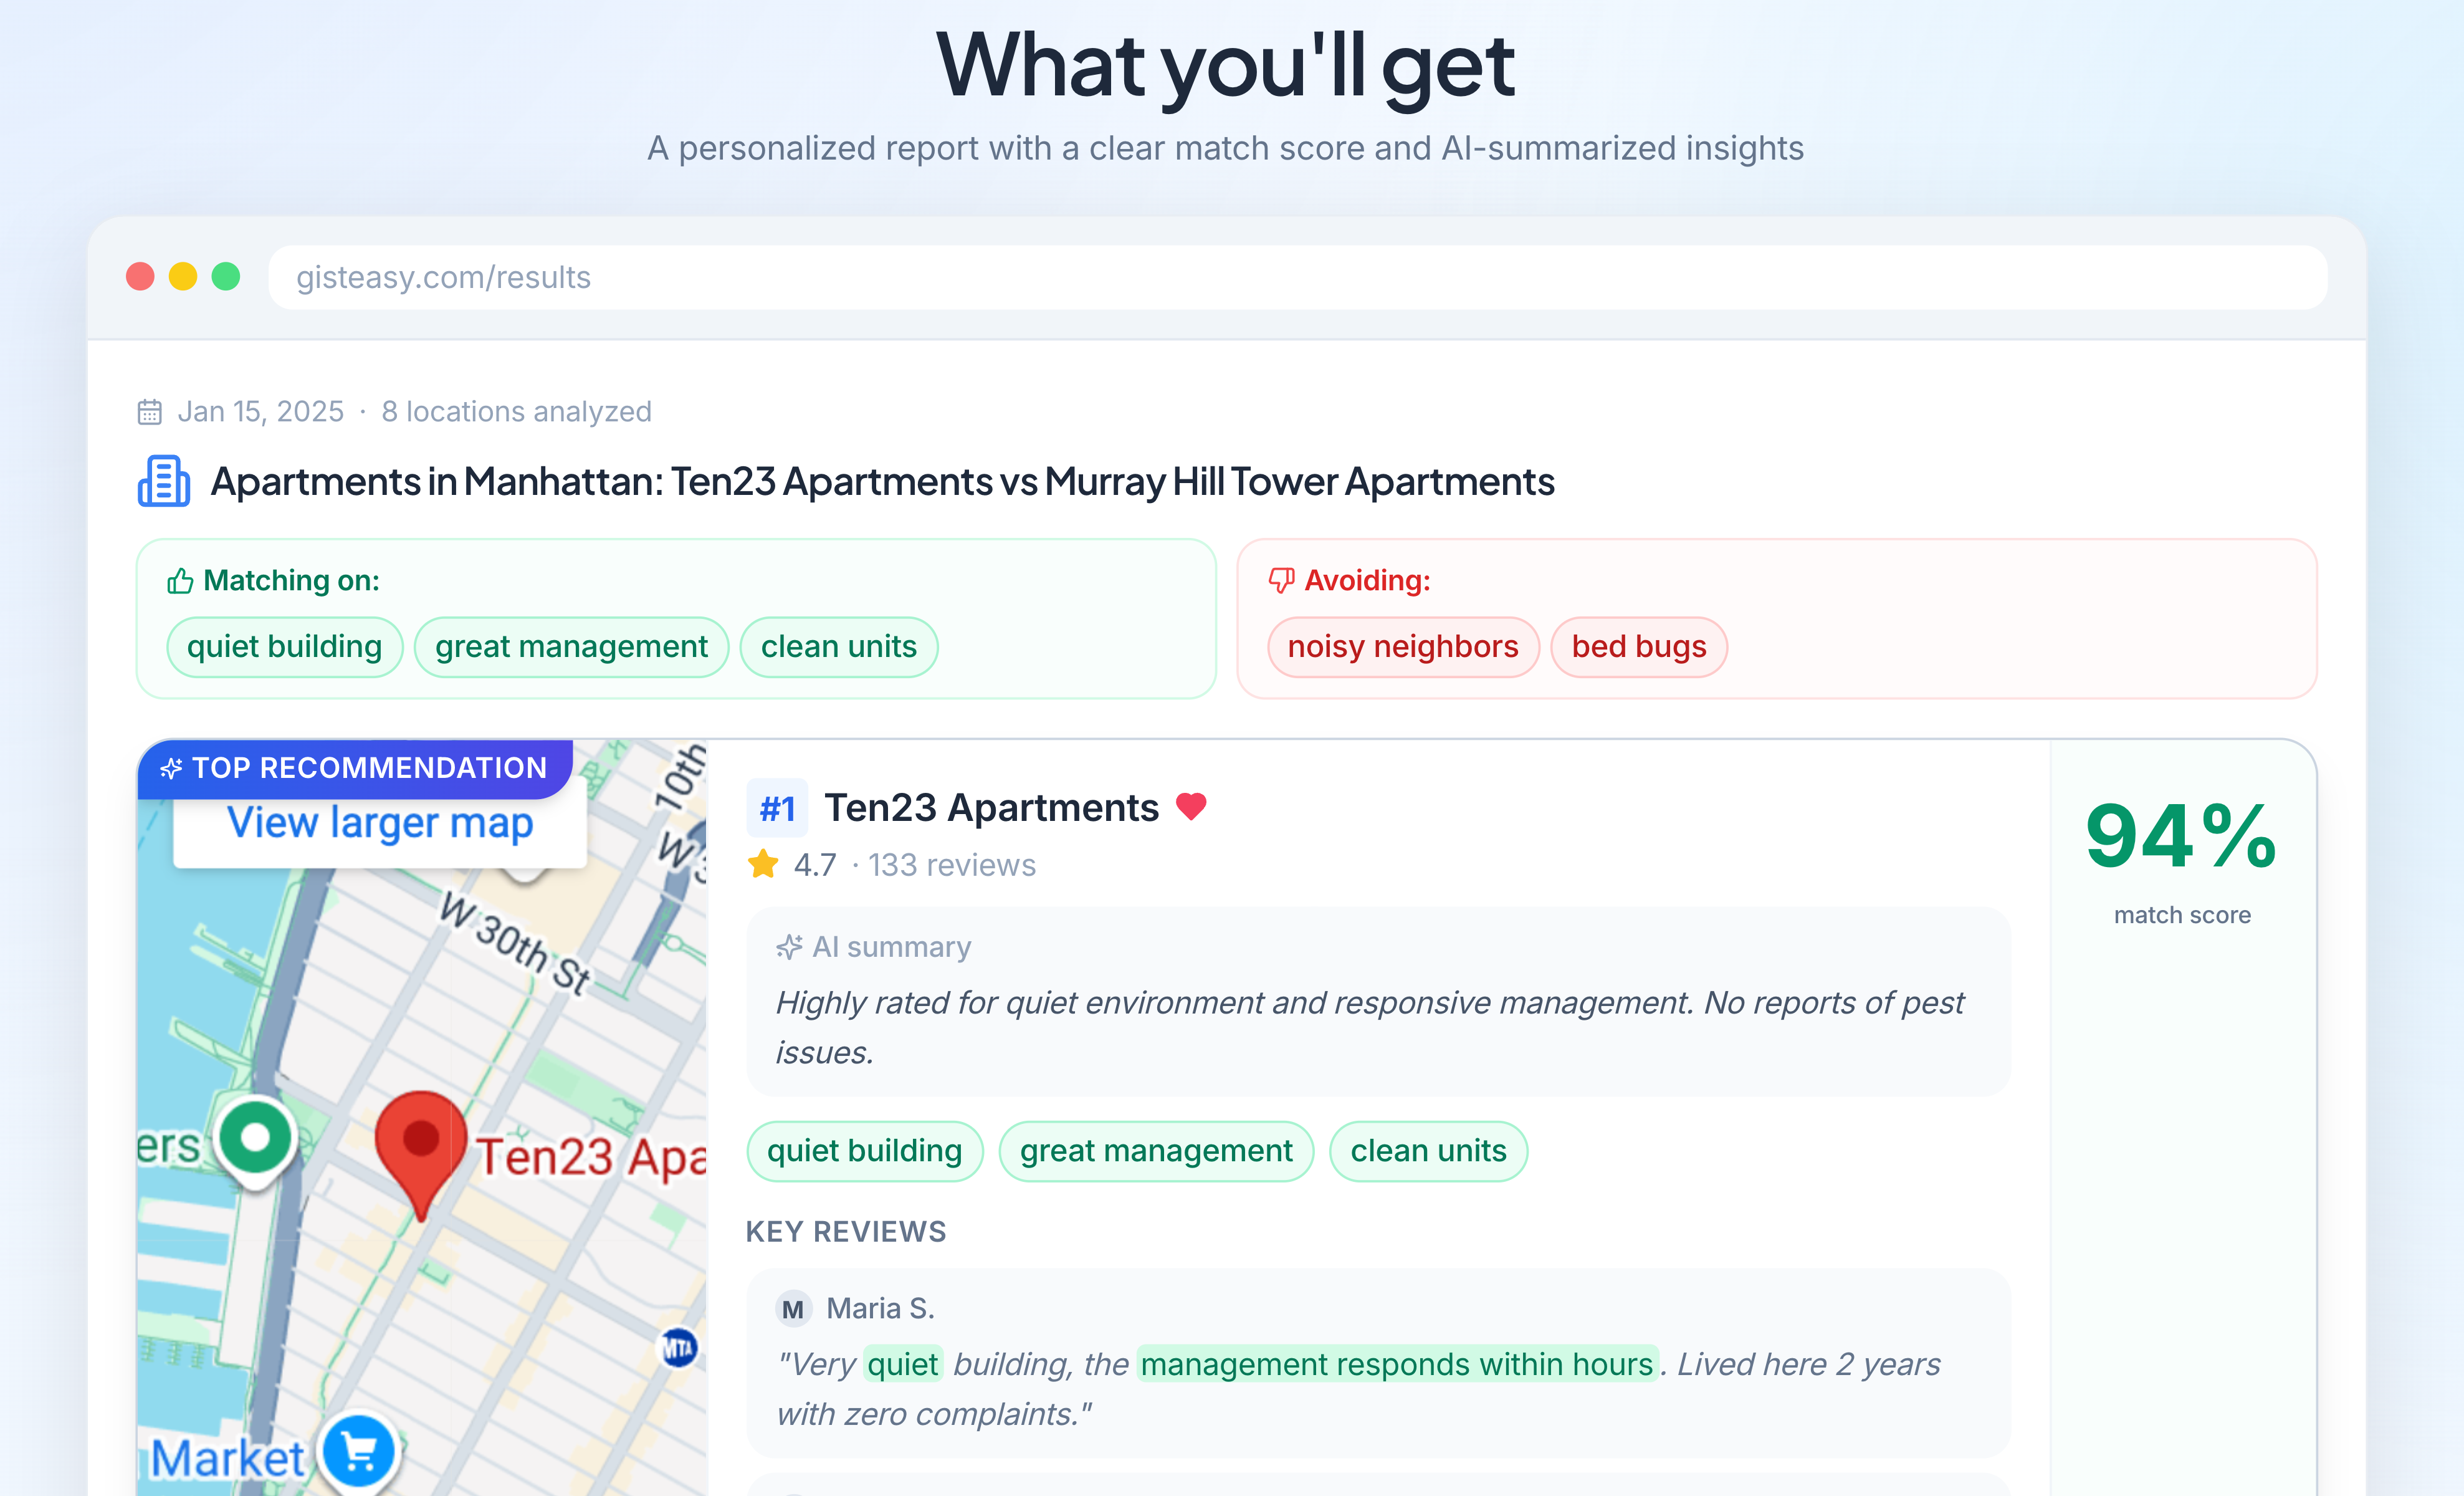This screenshot has height=1496, width=2464.
Task: Click the red heart favorite icon
Action: click(x=1190, y=806)
